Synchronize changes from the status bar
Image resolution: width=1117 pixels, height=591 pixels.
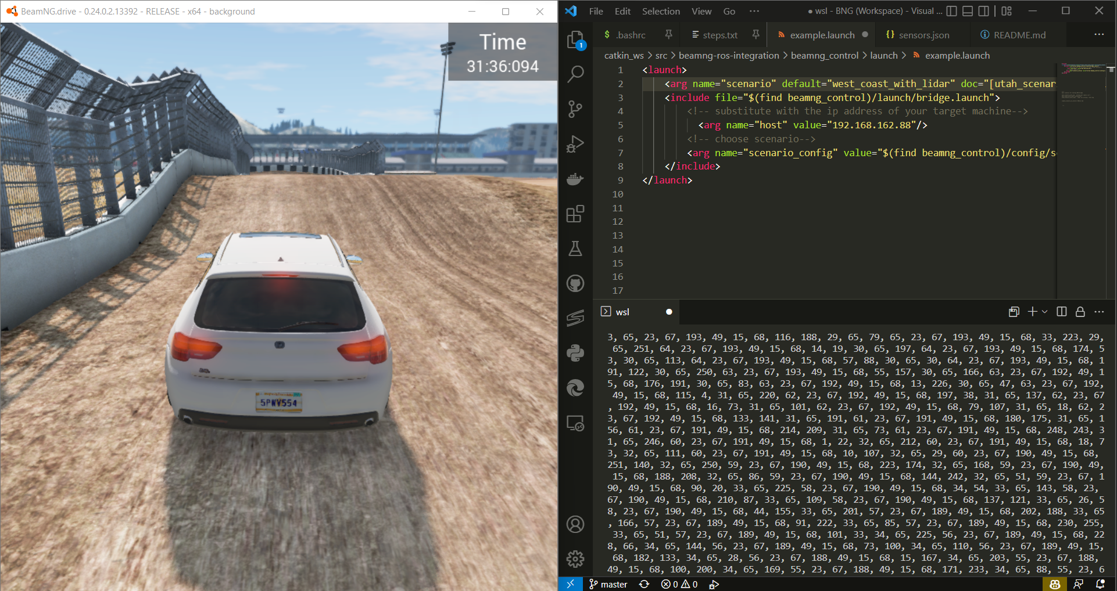click(644, 584)
